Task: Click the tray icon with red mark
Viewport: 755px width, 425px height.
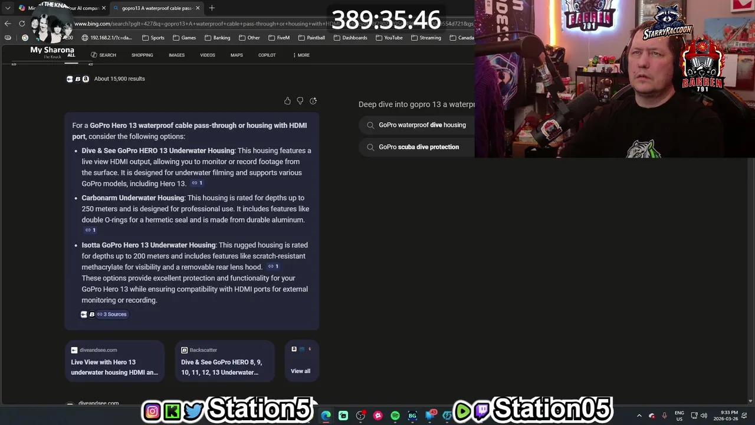Action: pos(652,416)
